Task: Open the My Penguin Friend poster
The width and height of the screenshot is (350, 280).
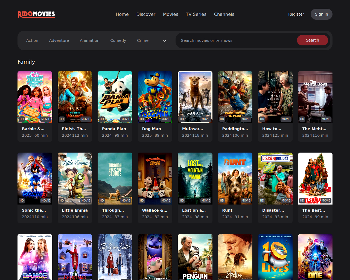Action: pyautogui.click(x=195, y=257)
